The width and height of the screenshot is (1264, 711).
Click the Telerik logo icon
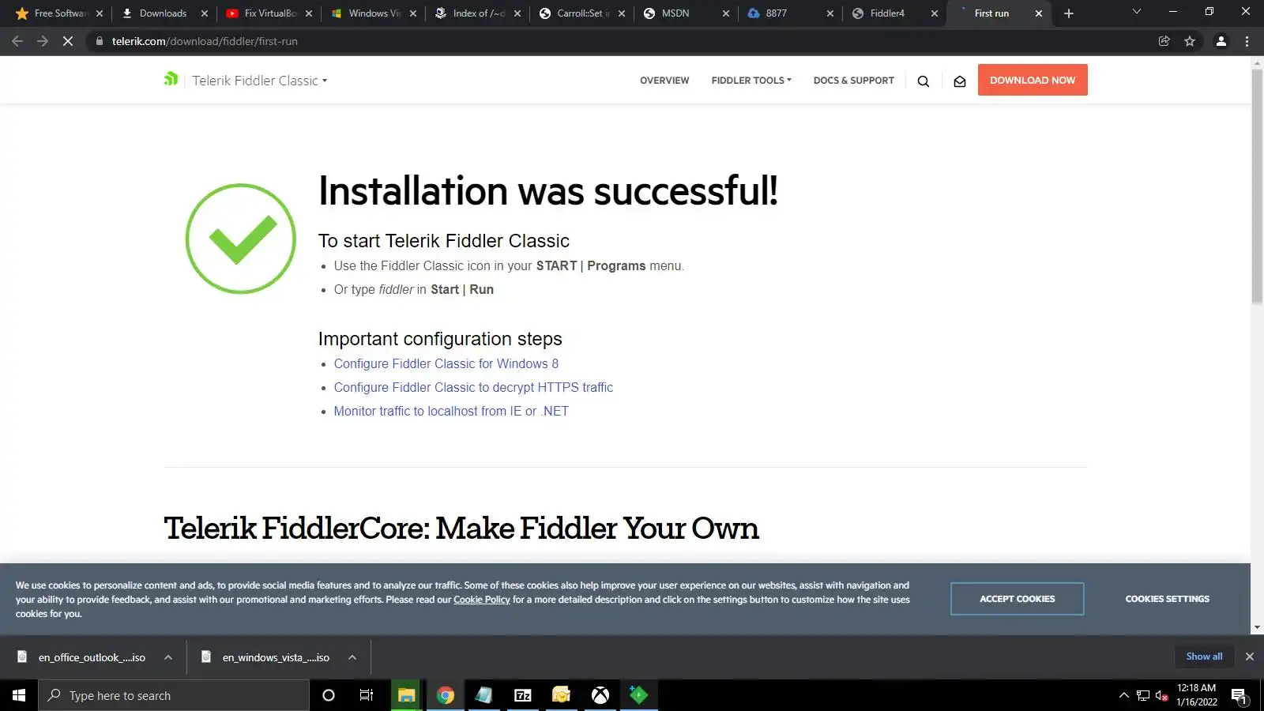pyautogui.click(x=171, y=79)
